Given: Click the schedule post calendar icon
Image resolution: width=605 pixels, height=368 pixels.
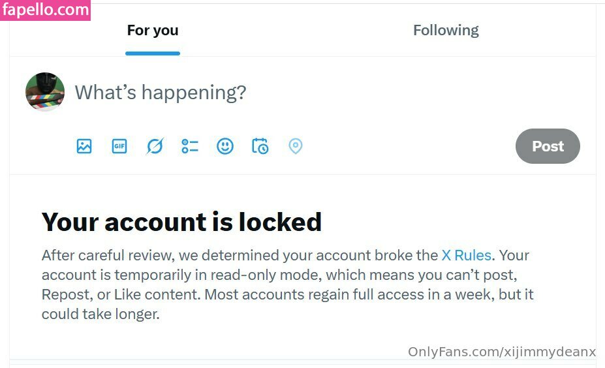Looking at the screenshot, I should point(260,146).
